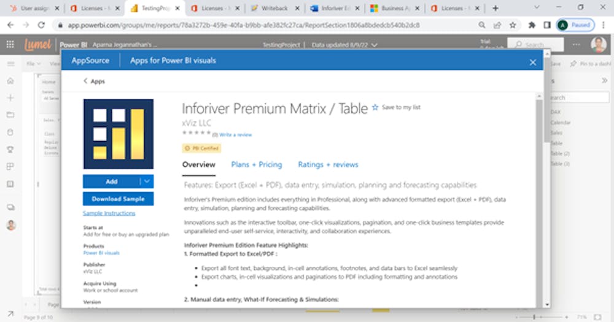614x322 pixels.
Task: Open Goals trophy icon in sidebar
Action: click(x=10, y=150)
